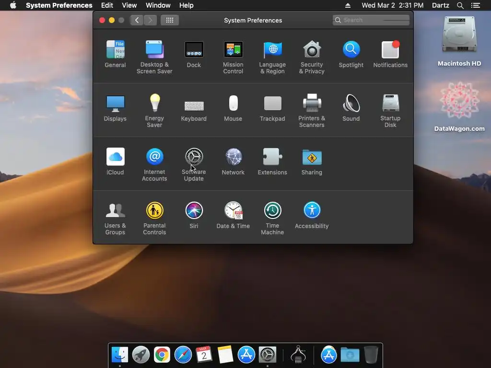Open Siri preferences
491x368 pixels.
194,215
